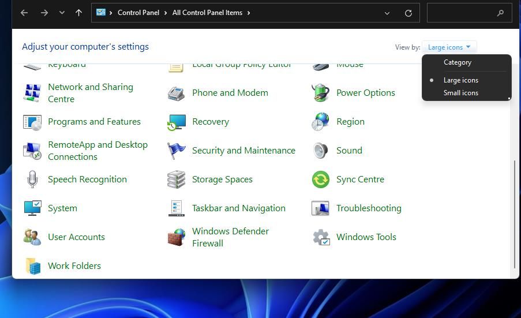Image resolution: width=521 pixels, height=318 pixels.
Task: Open the Storage Spaces drives icon
Action: click(176, 179)
